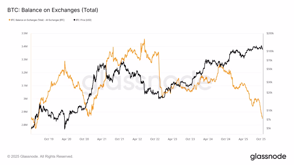
Task: Click the glassnode logo at bottom right
Action: pyautogui.click(x=268, y=156)
